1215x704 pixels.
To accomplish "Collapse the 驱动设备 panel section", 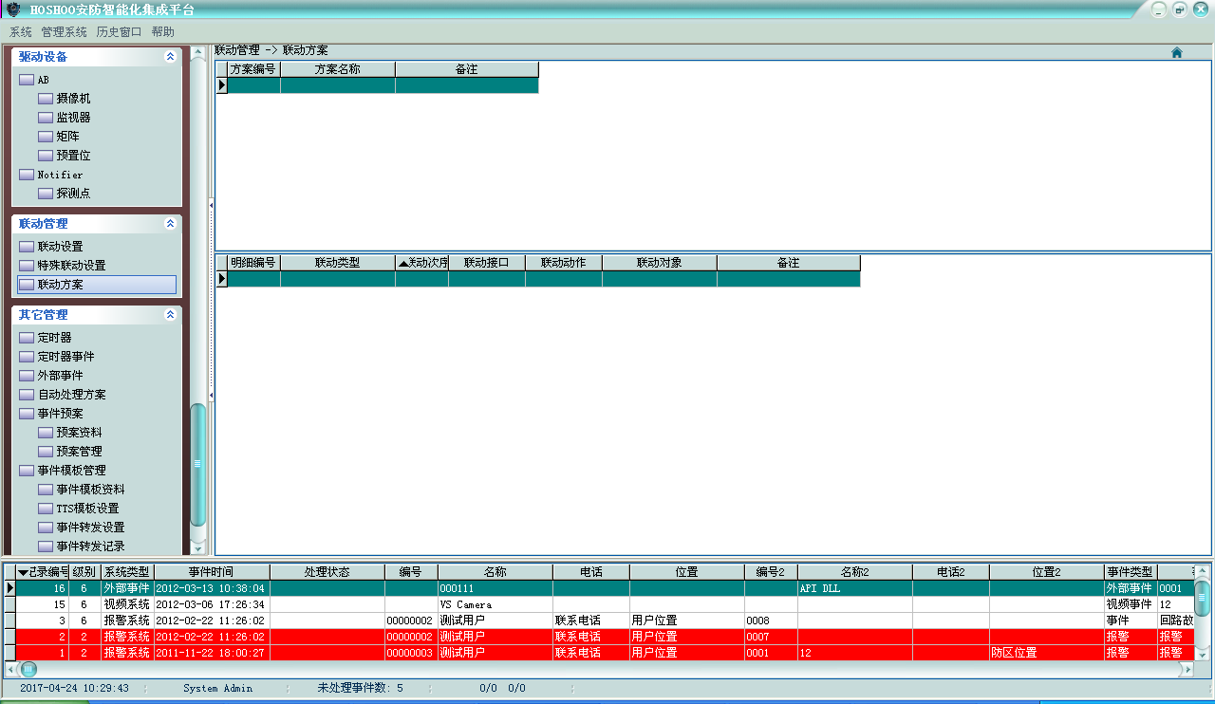I will click(x=170, y=57).
